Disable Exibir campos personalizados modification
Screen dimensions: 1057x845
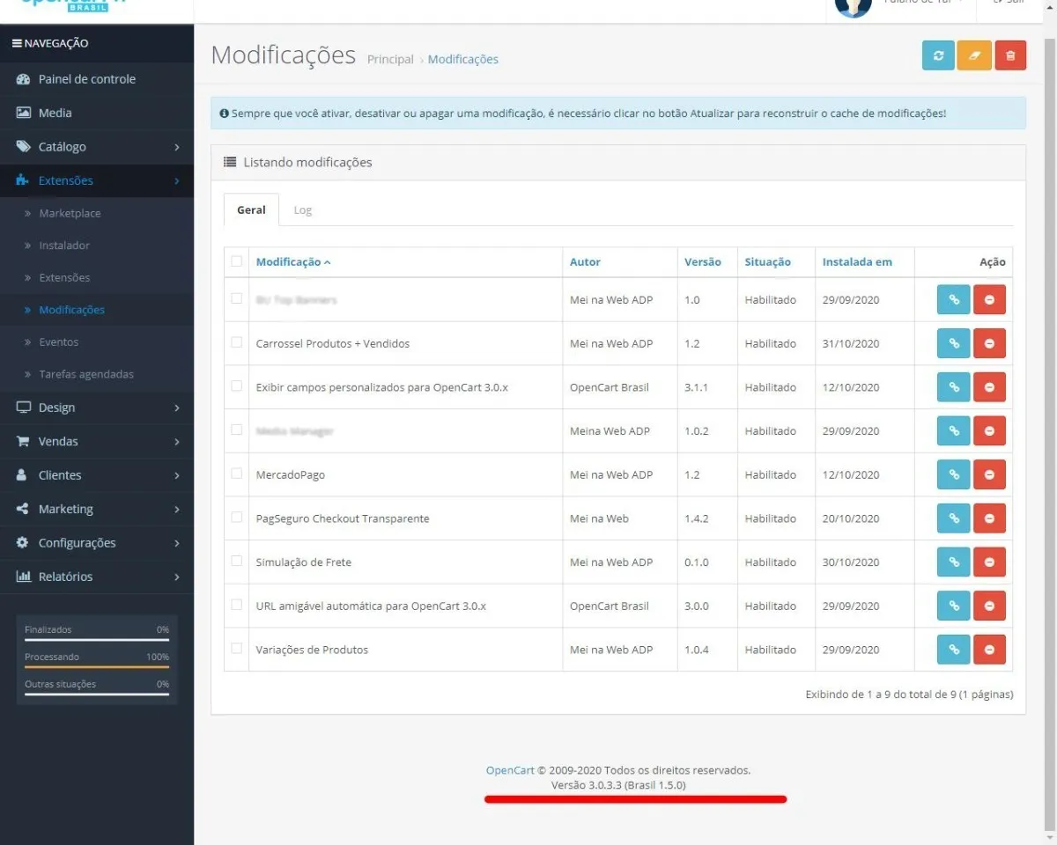[989, 387]
